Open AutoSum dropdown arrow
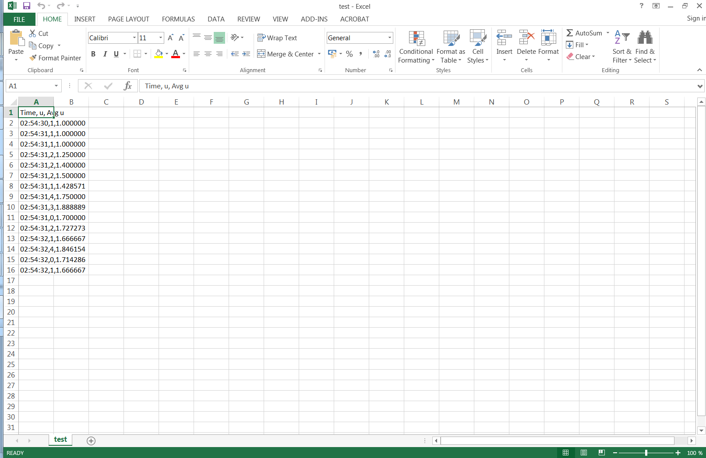Image resolution: width=706 pixels, height=458 pixels. coord(608,33)
